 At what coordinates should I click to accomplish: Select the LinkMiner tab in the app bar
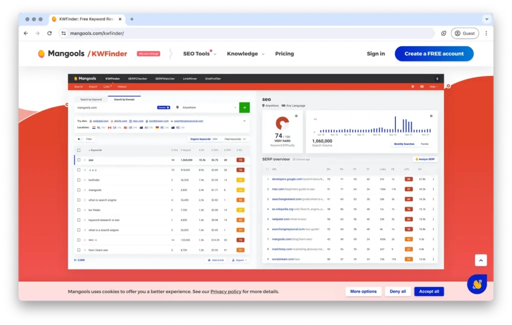point(189,78)
